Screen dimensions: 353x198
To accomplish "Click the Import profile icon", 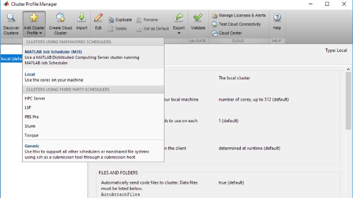I will pyautogui.click(x=82, y=18).
